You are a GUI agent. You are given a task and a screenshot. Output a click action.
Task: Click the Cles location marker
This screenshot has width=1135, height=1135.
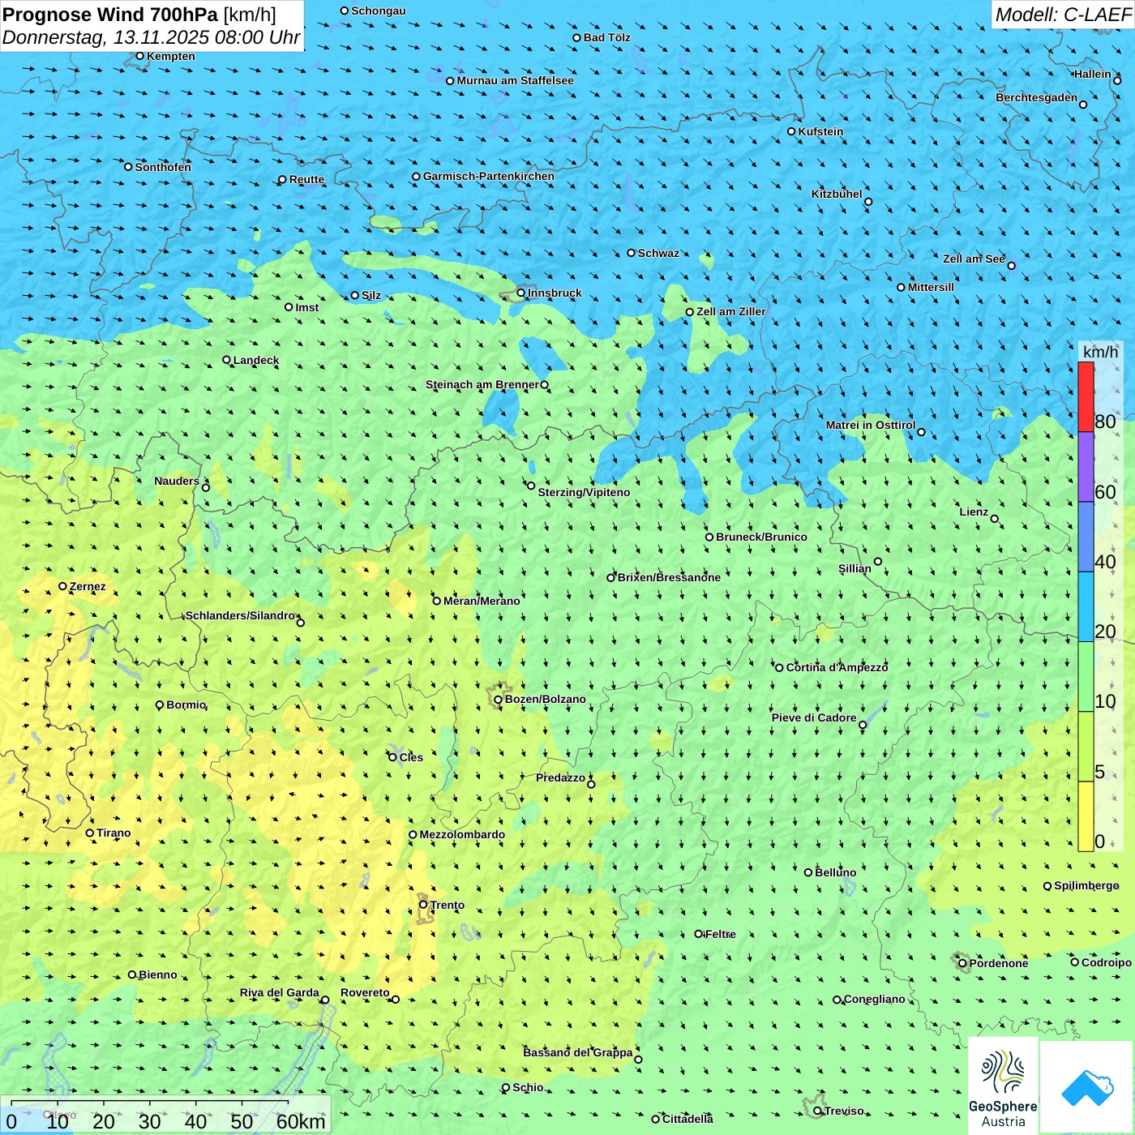click(393, 757)
